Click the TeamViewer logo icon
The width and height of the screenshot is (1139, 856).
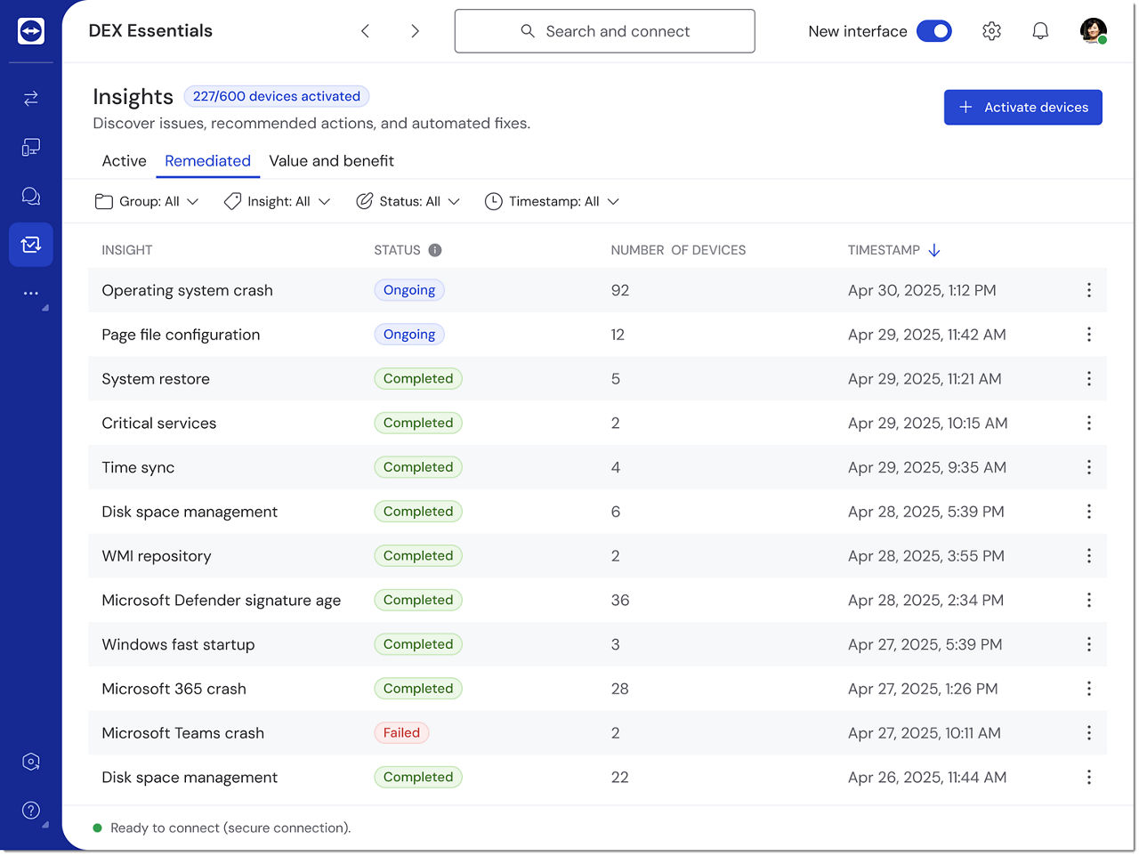(x=31, y=31)
